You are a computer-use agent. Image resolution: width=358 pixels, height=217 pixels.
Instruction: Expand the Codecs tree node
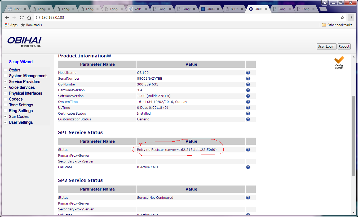pos(5,99)
